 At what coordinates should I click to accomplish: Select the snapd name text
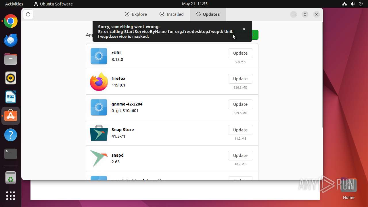(118, 155)
